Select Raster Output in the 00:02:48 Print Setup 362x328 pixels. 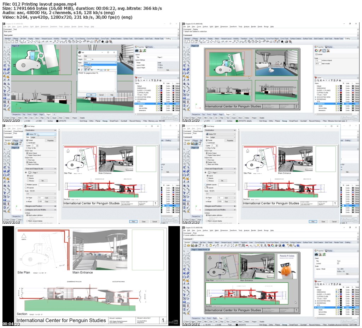click(27, 155)
